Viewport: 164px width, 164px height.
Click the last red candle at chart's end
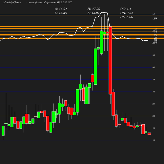[x=149, y=134]
